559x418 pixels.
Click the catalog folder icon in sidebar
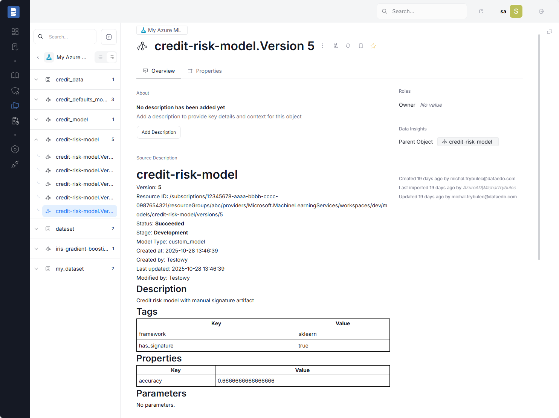pyautogui.click(x=15, y=106)
